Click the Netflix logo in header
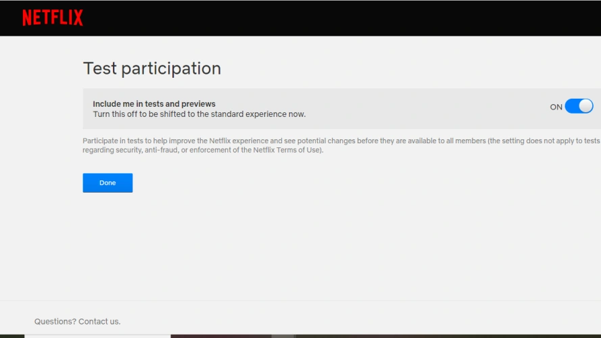The height and width of the screenshot is (338, 601). 53,18
